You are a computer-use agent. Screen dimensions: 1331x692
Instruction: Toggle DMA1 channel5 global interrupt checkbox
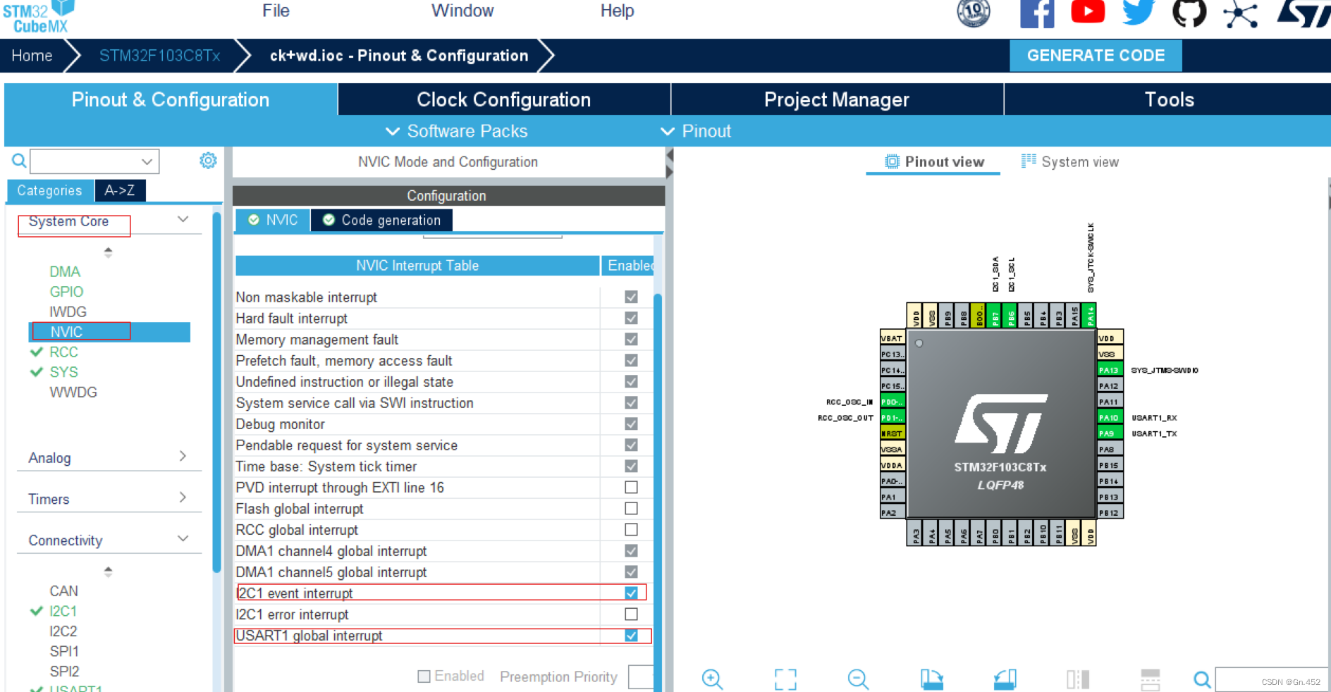(x=631, y=571)
